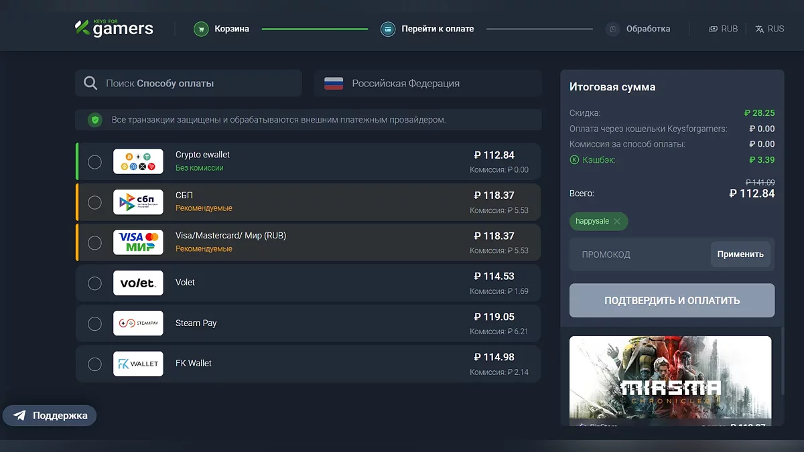The image size is (804, 452).
Task: Click the green cart step icon
Action: (201, 29)
